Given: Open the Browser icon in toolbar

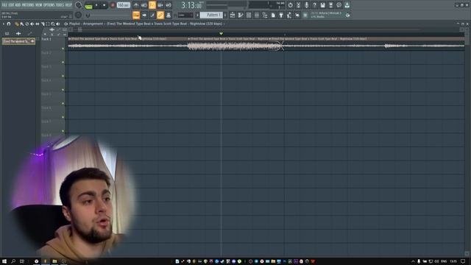Looking at the screenshot, I should point(265,15).
